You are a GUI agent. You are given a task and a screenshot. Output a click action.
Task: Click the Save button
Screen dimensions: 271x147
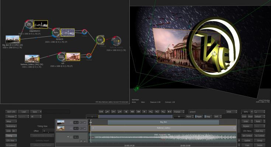pyautogui.click(x=35, y=112)
